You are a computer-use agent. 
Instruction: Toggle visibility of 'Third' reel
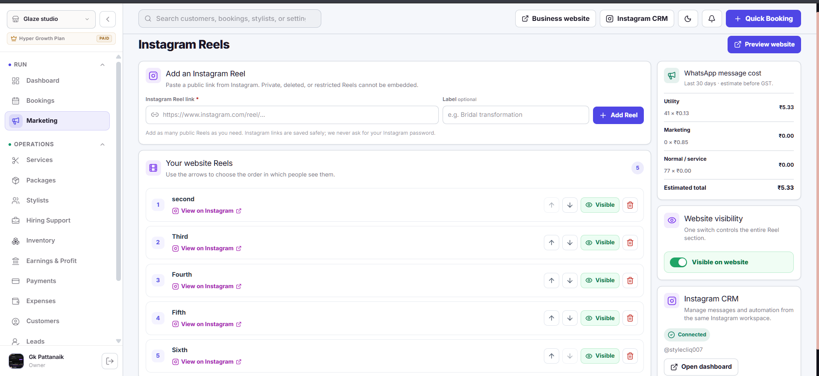[x=600, y=243]
